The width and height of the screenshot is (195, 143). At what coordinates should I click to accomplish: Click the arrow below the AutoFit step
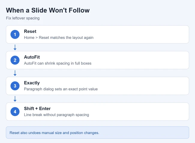click(x=15, y=73)
